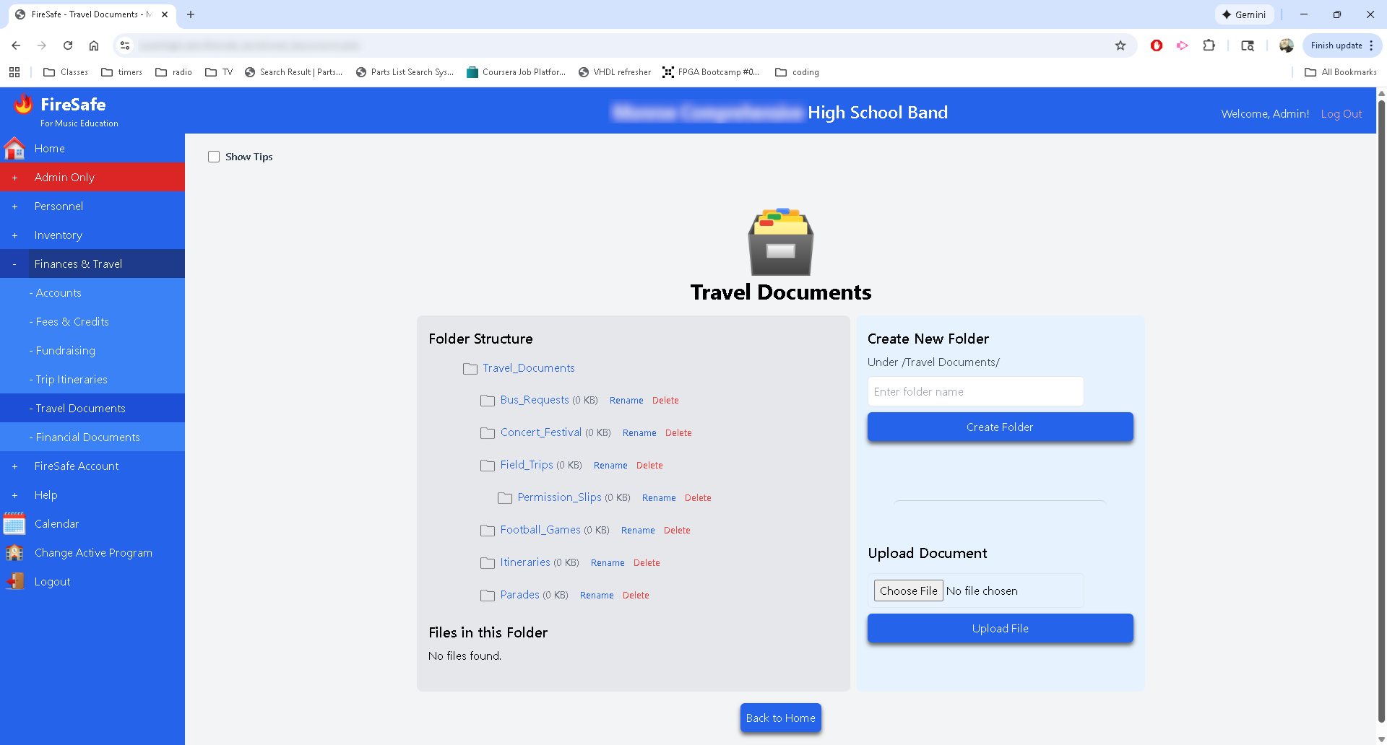Screen dimensions: 1387x745
Task: Enable the Show Tips checkbox
Action: [x=214, y=156]
